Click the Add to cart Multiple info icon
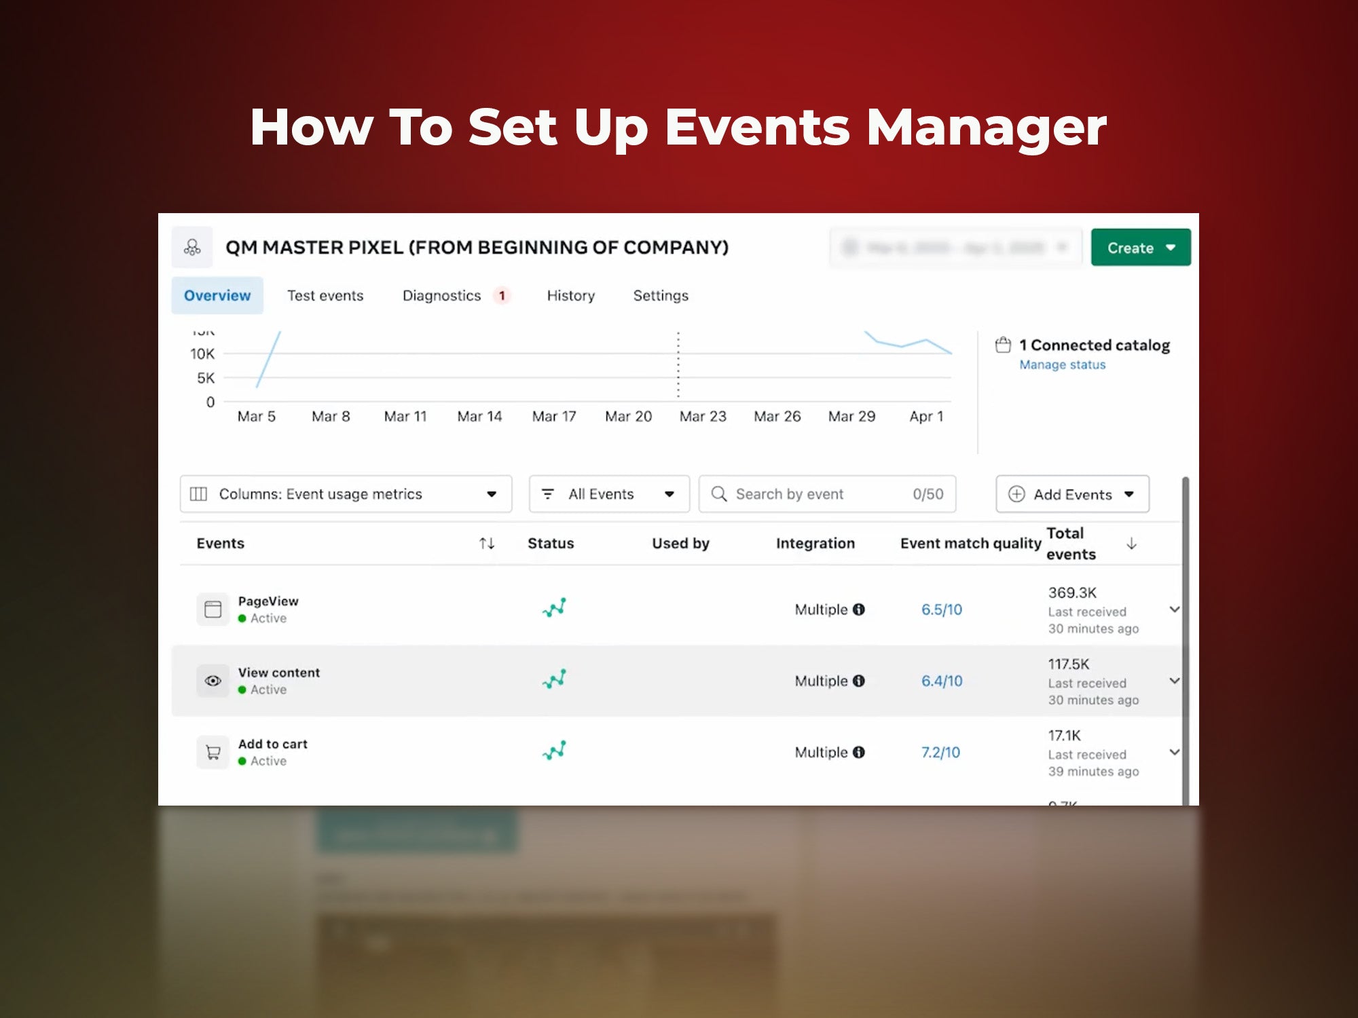Screen dimensions: 1358x1018 coord(859,752)
